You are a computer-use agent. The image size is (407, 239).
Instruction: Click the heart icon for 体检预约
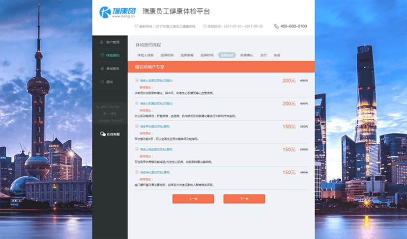point(101,55)
